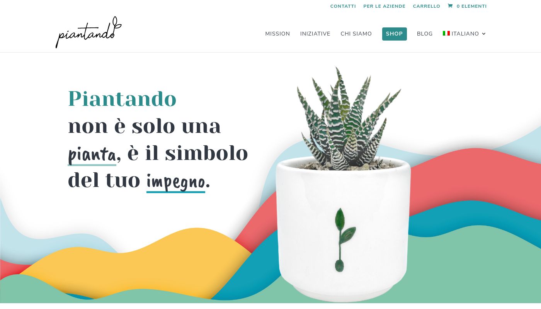This screenshot has height=309, width=541.
Task: Click the teal Piantando headline
Action: point(122,98)
